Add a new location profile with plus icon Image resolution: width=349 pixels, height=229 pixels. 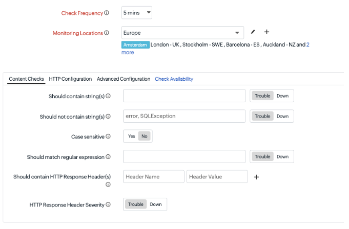(x=266, y=32)
